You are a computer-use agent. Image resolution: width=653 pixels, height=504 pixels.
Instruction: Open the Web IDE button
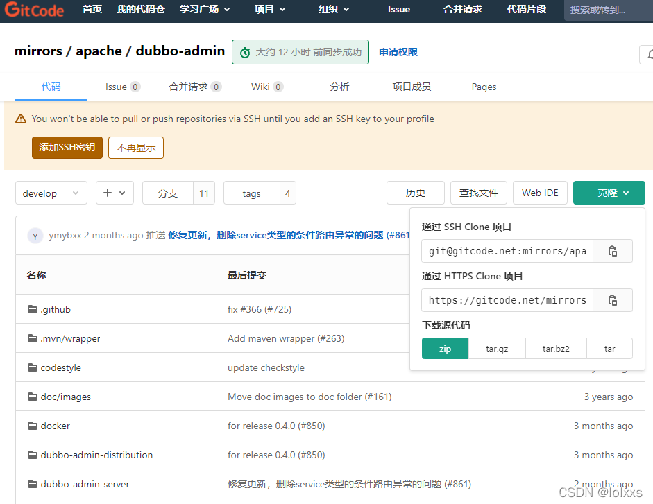[540, 193]
